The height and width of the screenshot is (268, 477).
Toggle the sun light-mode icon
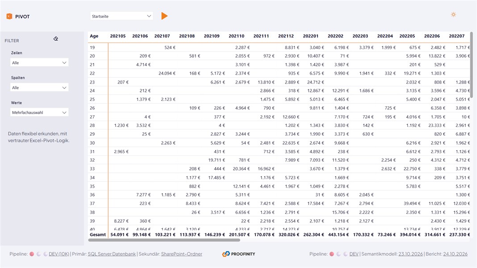pyautogui.click(x=453, y=15)
